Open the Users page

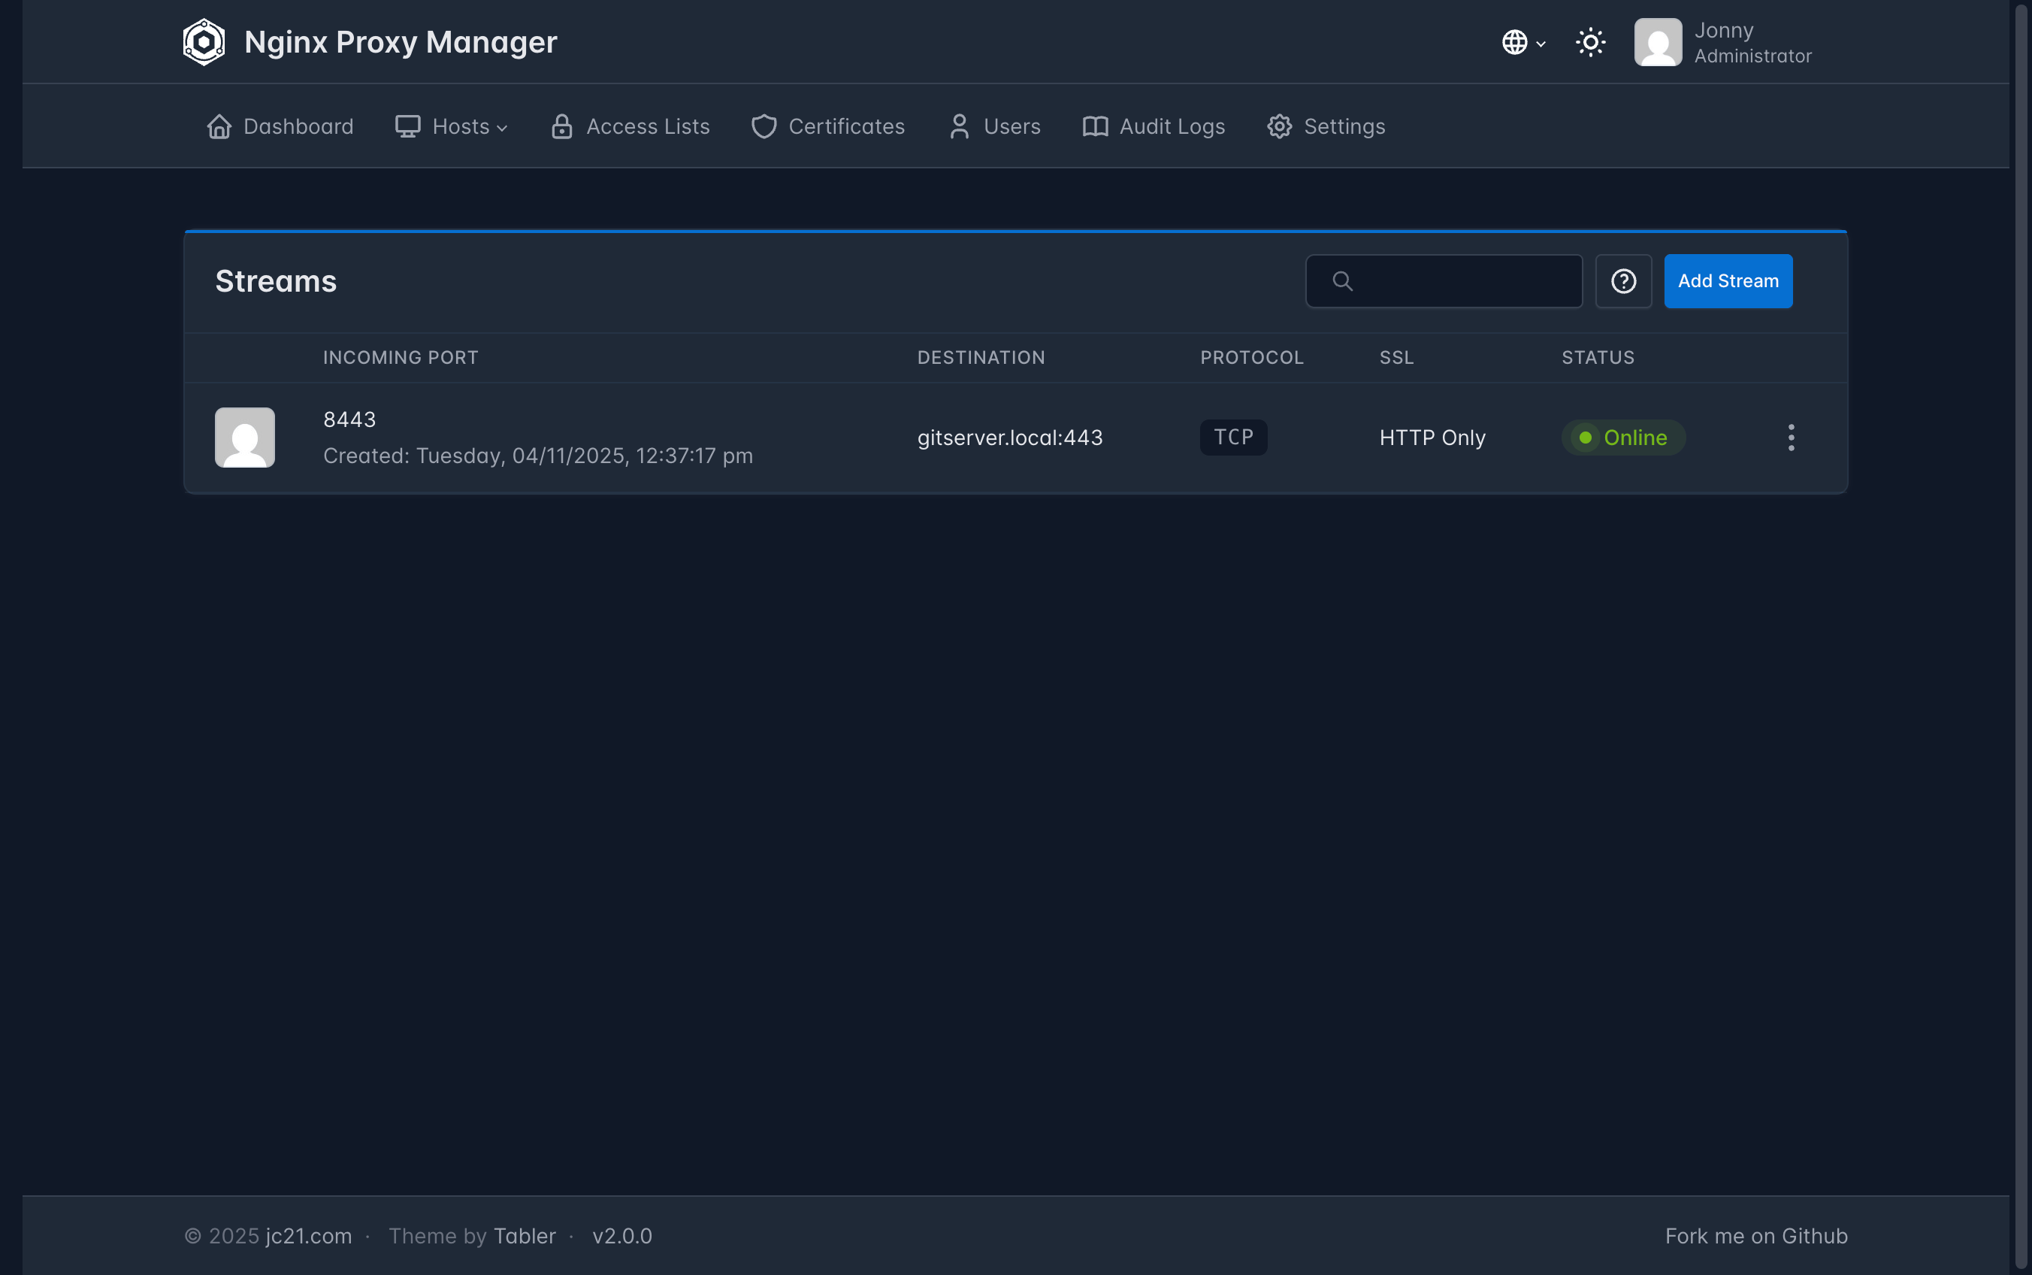click(994, 126)
